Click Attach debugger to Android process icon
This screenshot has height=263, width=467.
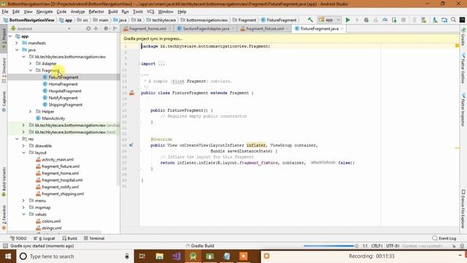tap(394, 20)
